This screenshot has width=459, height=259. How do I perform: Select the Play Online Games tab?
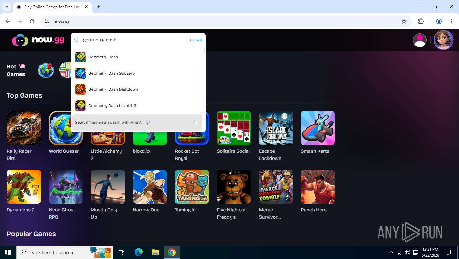point(52,7)
